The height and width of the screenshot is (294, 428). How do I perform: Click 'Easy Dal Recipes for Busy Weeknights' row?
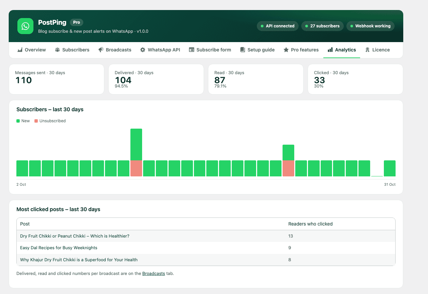click(206, 248)
